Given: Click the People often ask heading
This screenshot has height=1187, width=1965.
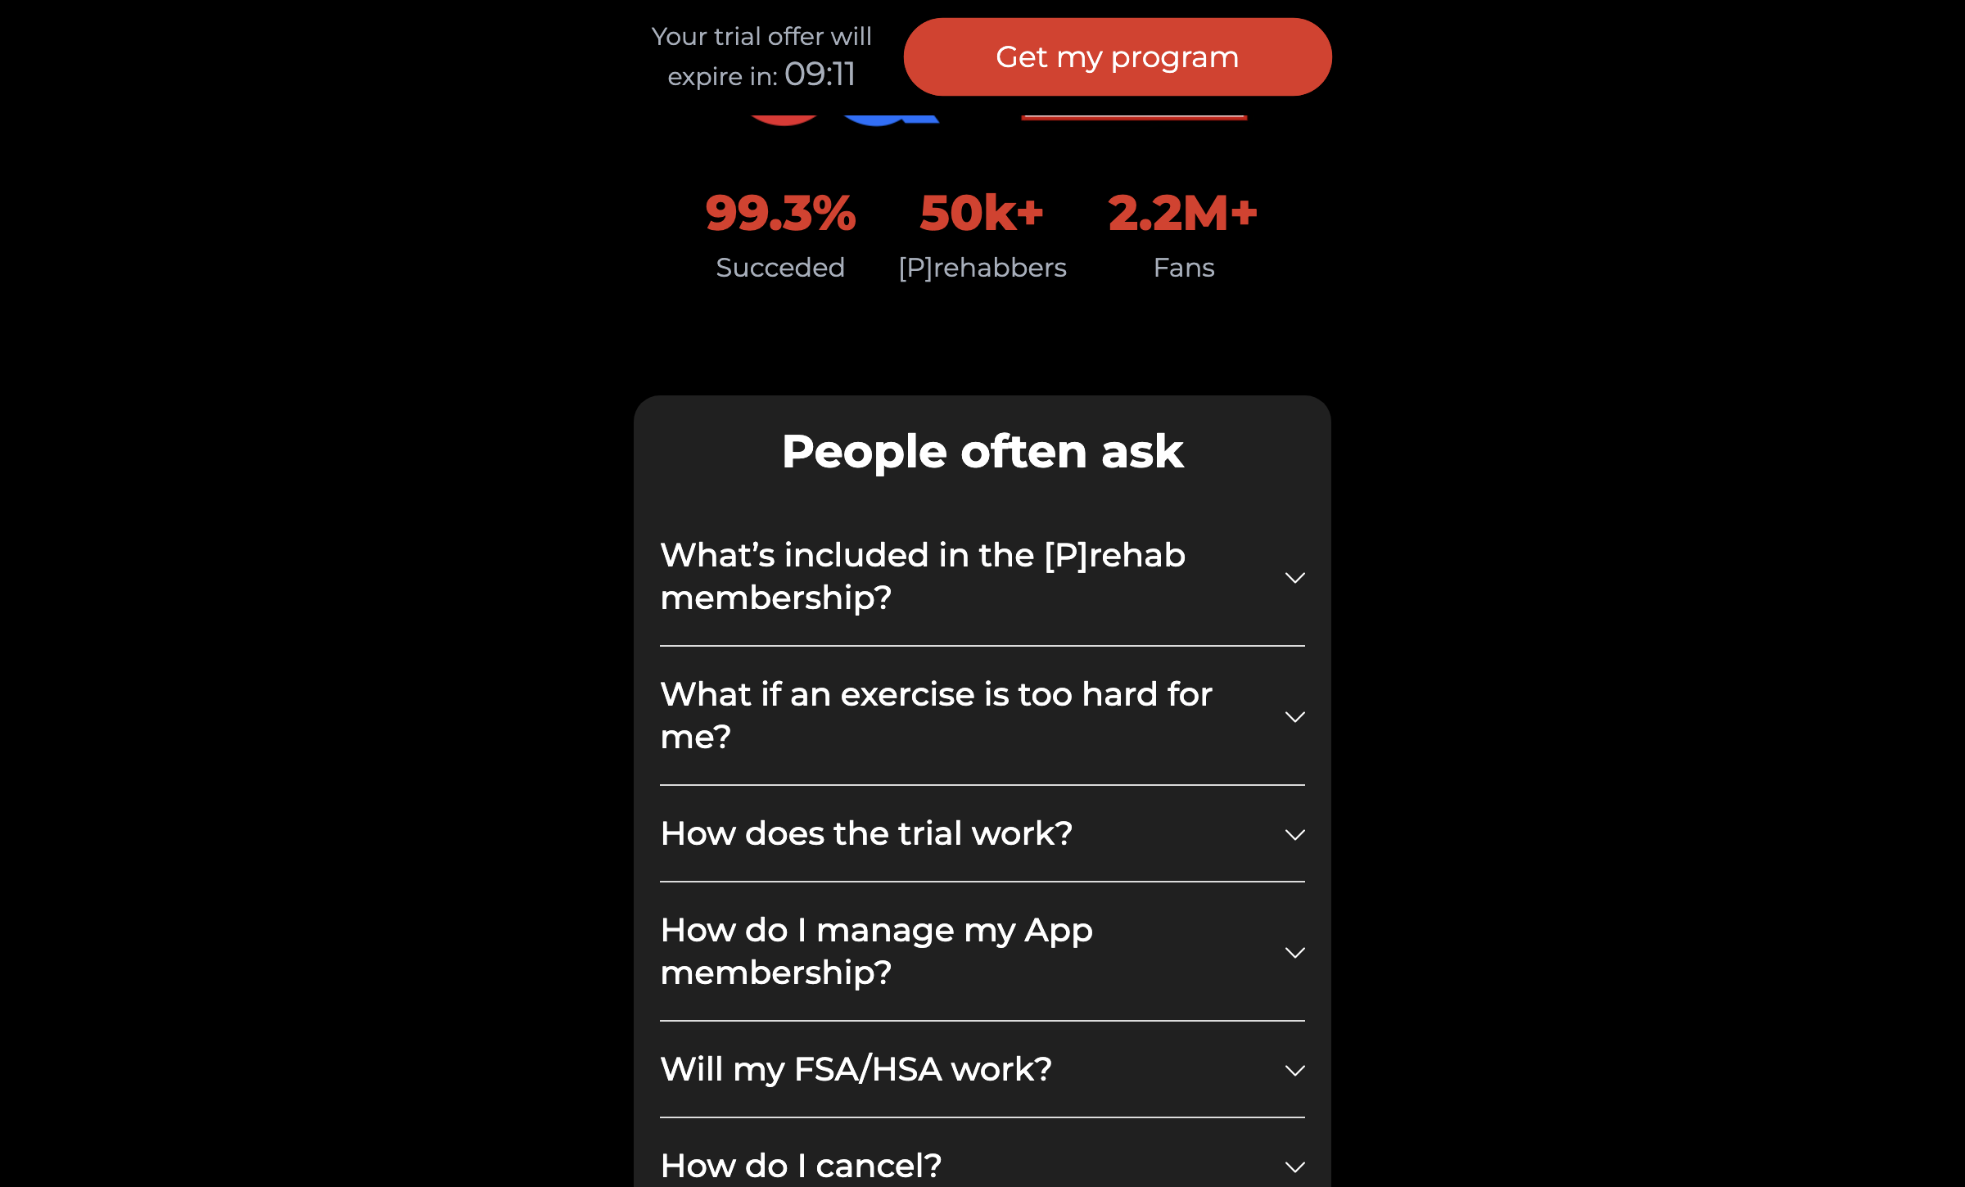Looking at the screenshot, I should click(x=982, y=452).
